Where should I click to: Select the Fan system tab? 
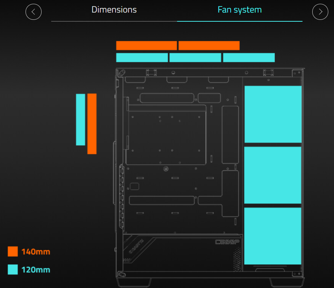[x=239, y=10]
